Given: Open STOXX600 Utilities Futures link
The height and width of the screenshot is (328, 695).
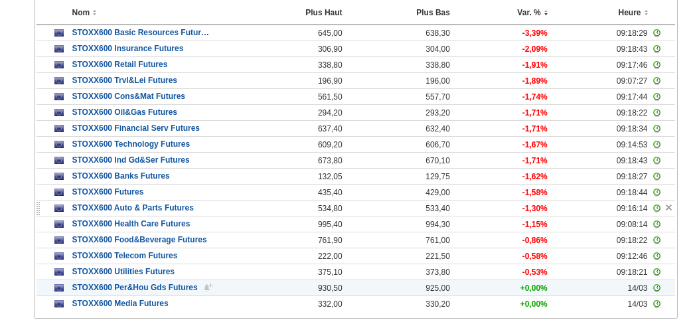Looking at the screenshot, I should pyautogui.click(x=123, y=272).
